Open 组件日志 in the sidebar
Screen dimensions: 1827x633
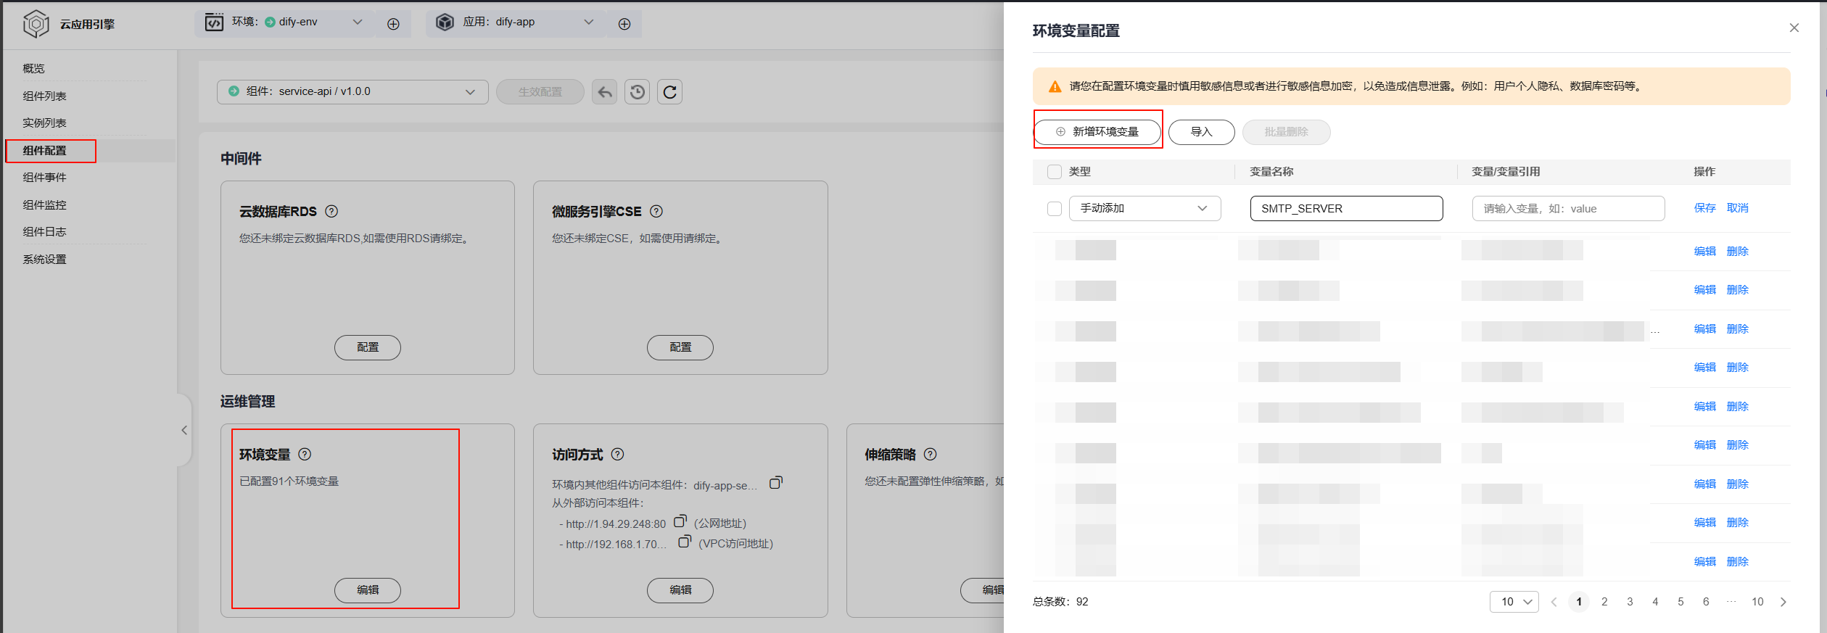(x=44, y=231)
